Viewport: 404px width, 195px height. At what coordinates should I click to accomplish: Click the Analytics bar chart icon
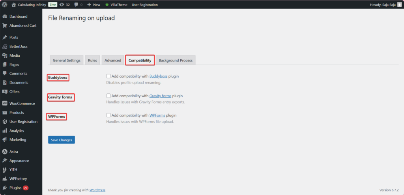click(5, 131)
